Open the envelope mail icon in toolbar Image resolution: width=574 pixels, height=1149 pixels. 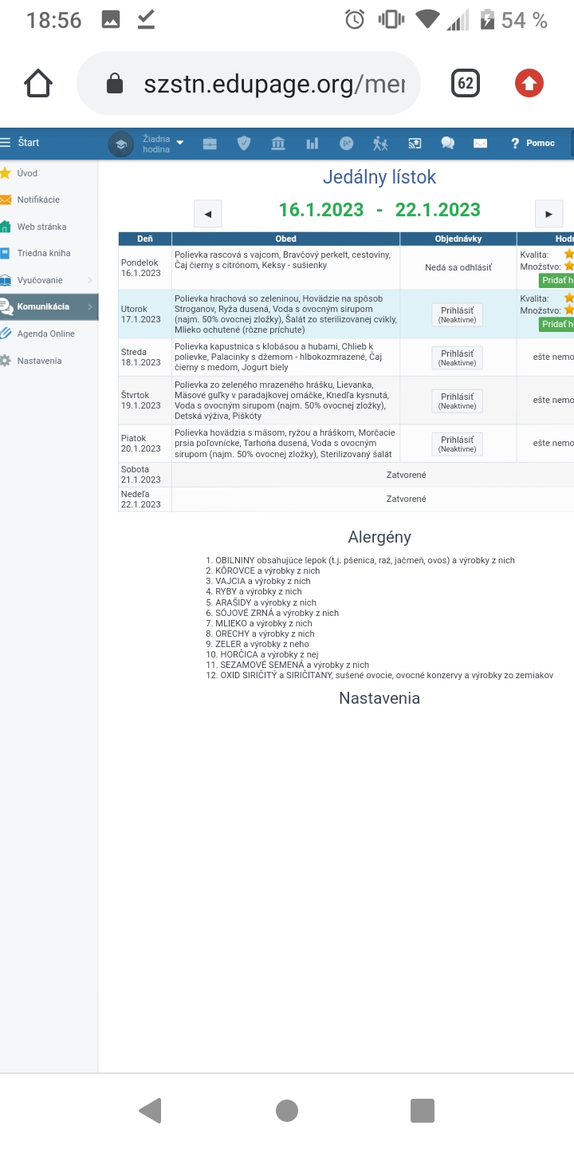point(480,144)
